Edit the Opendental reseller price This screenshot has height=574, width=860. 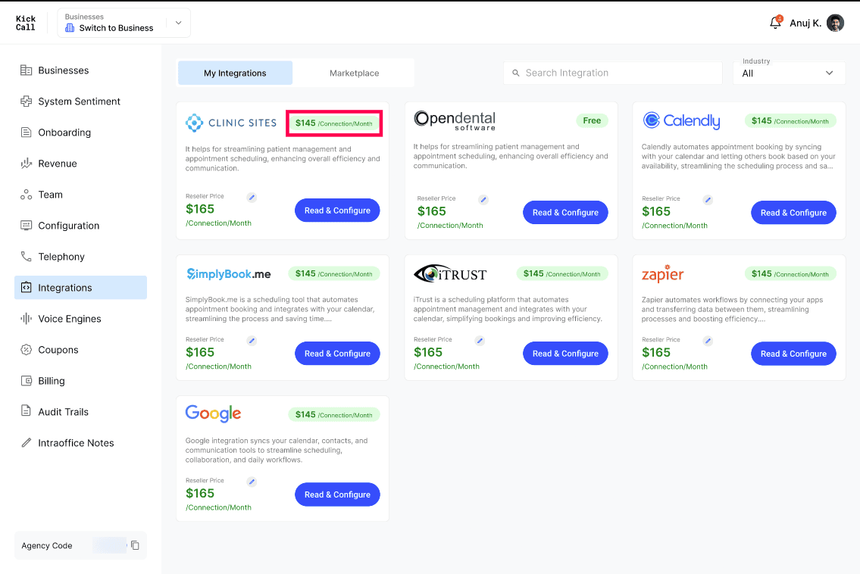point(483,200)
